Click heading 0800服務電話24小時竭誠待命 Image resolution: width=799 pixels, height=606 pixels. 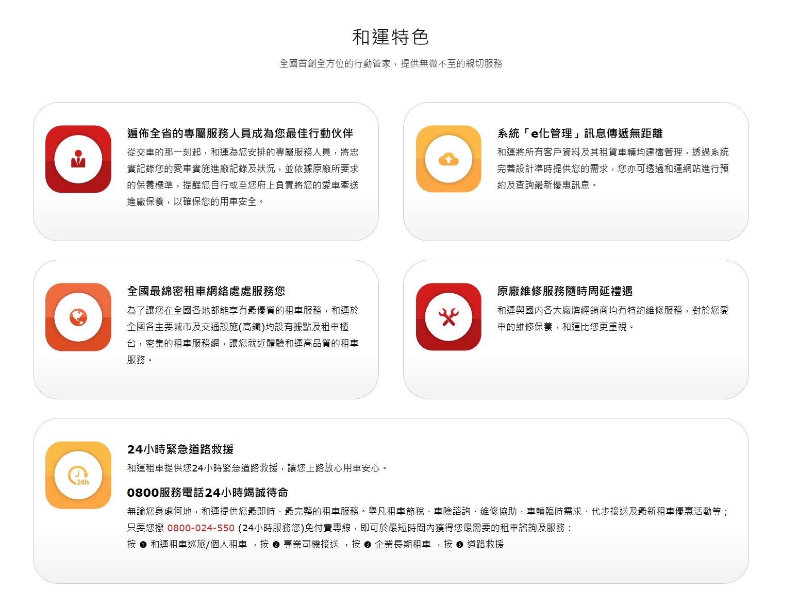[208, 493]
